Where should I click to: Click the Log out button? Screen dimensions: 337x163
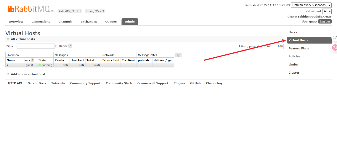coord(325,22)
